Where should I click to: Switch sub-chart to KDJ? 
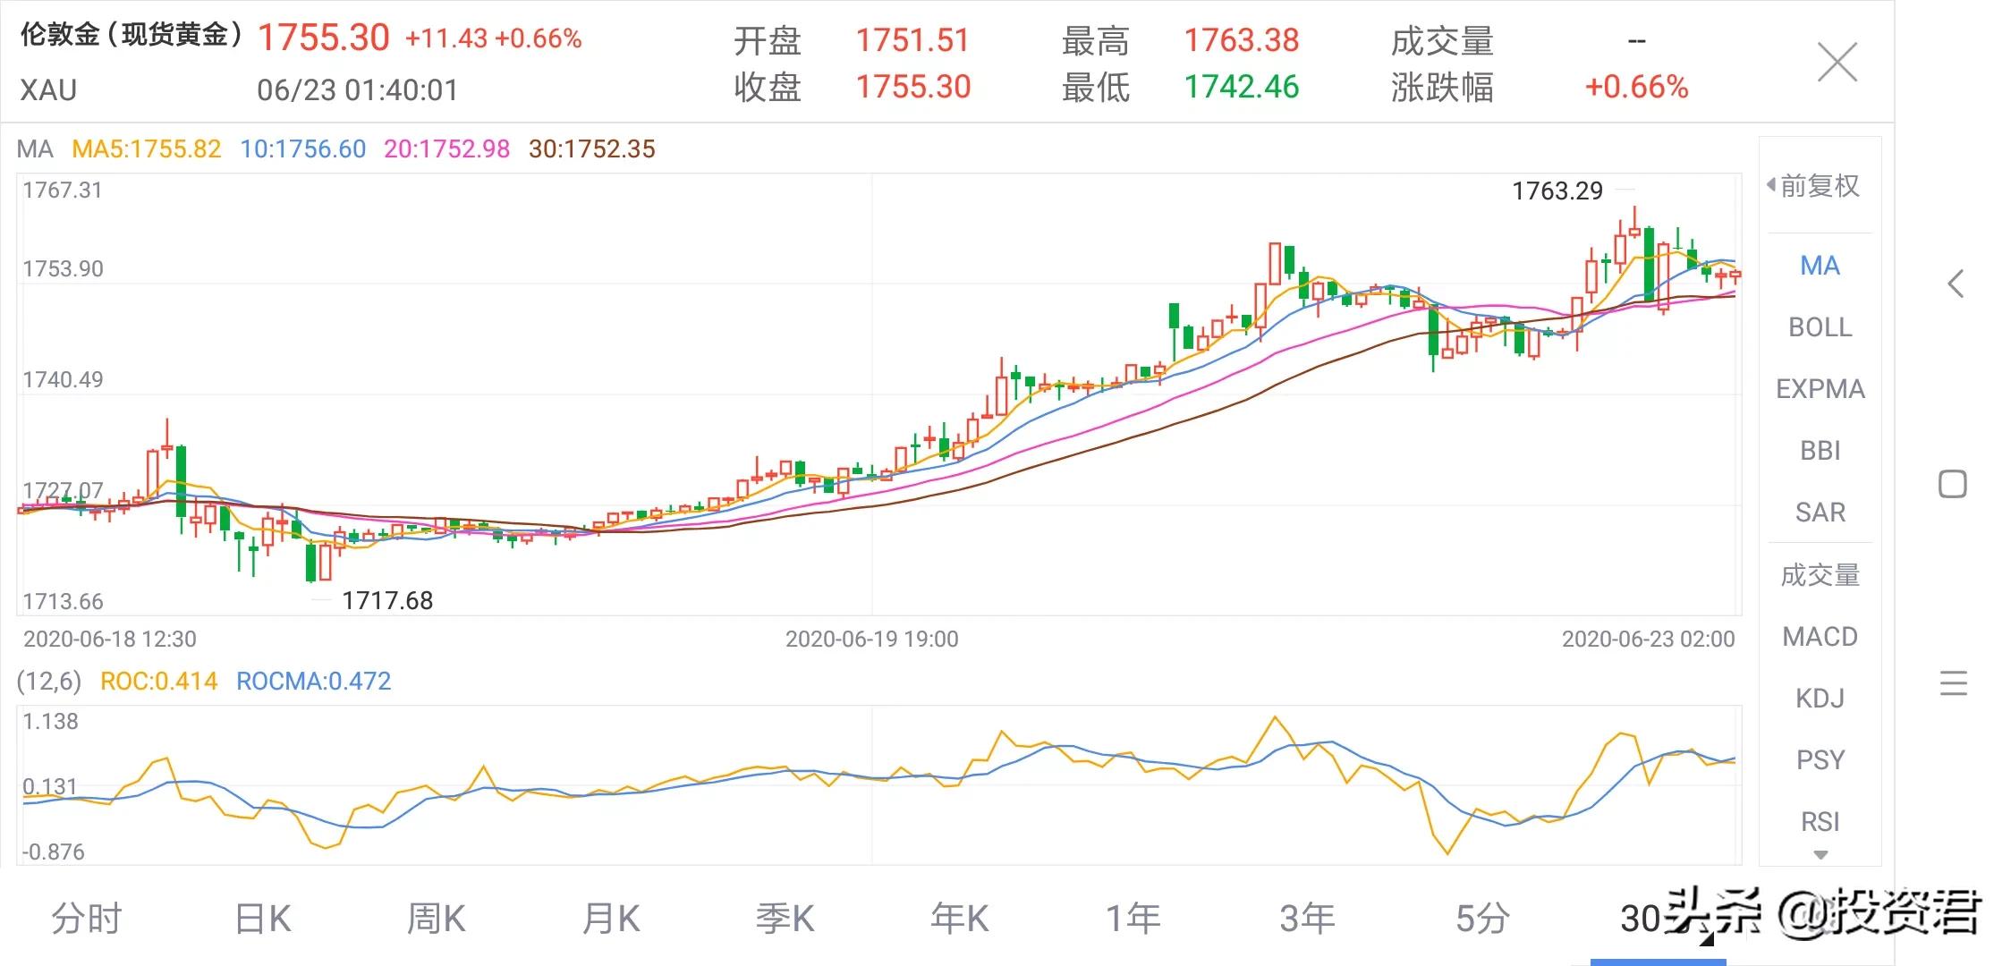1820,699
